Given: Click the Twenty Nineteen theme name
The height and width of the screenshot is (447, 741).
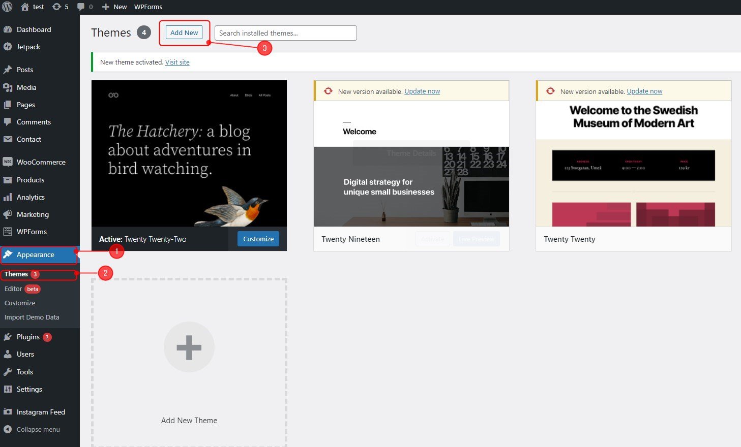Looking at the screenshot, I should 350,239.
